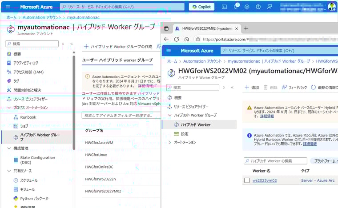Click the Copilot button
Viewport: 338px width, 208px height.
pos(201,7)
